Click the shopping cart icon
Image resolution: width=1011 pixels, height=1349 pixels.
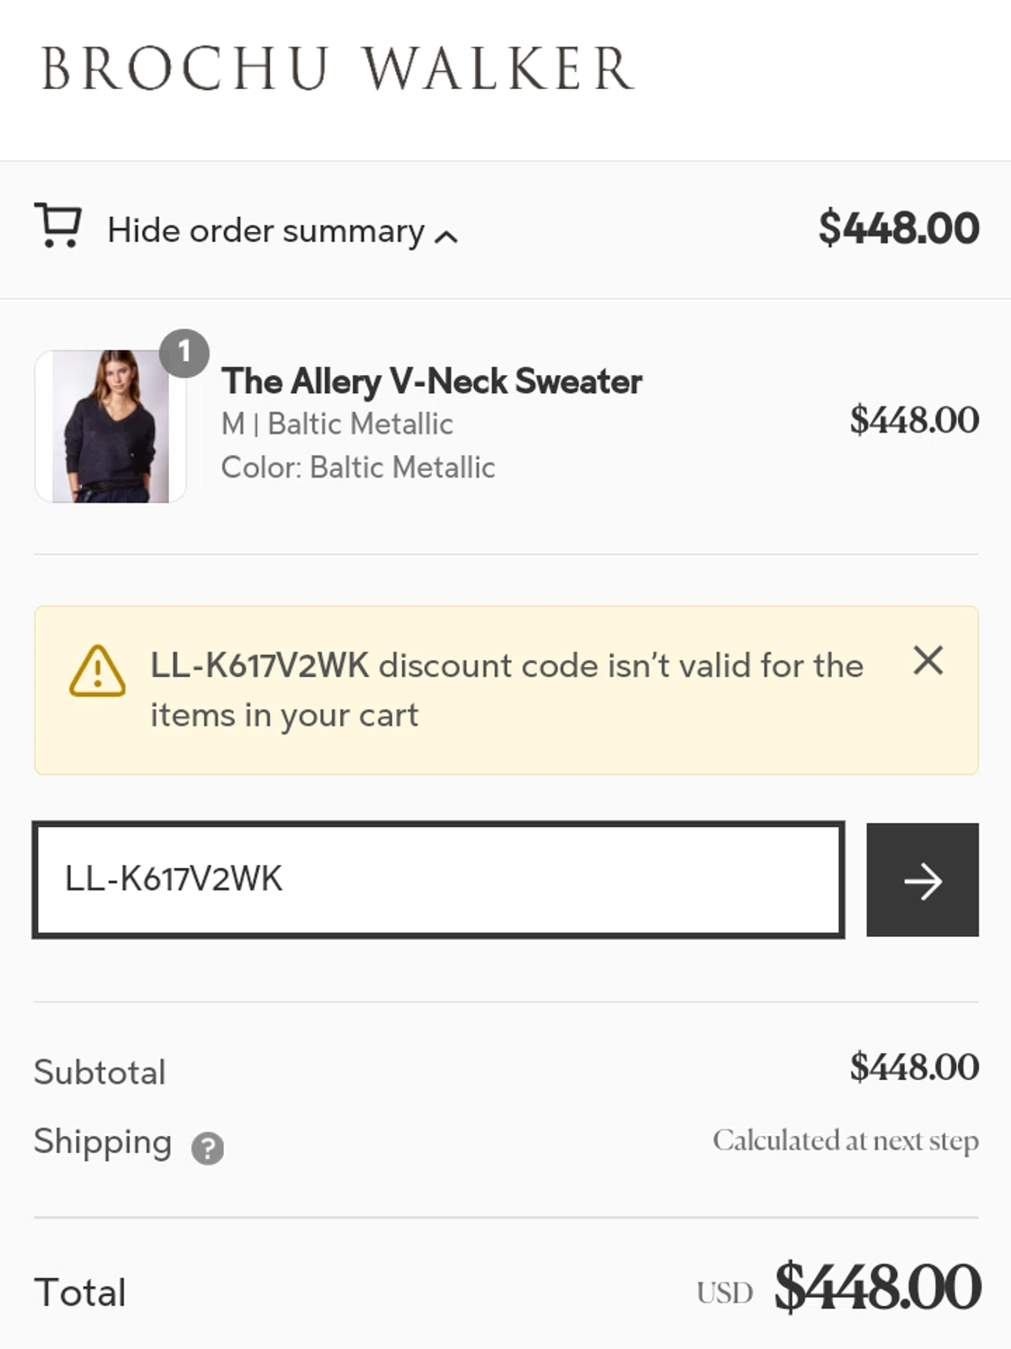[x=58, y=226]
